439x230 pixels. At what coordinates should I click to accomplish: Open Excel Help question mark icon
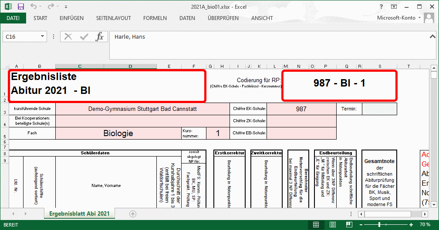(382, 7)
